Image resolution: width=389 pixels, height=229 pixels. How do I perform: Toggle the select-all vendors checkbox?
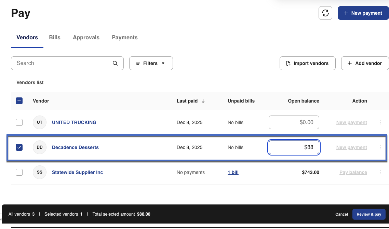(19, 101)
